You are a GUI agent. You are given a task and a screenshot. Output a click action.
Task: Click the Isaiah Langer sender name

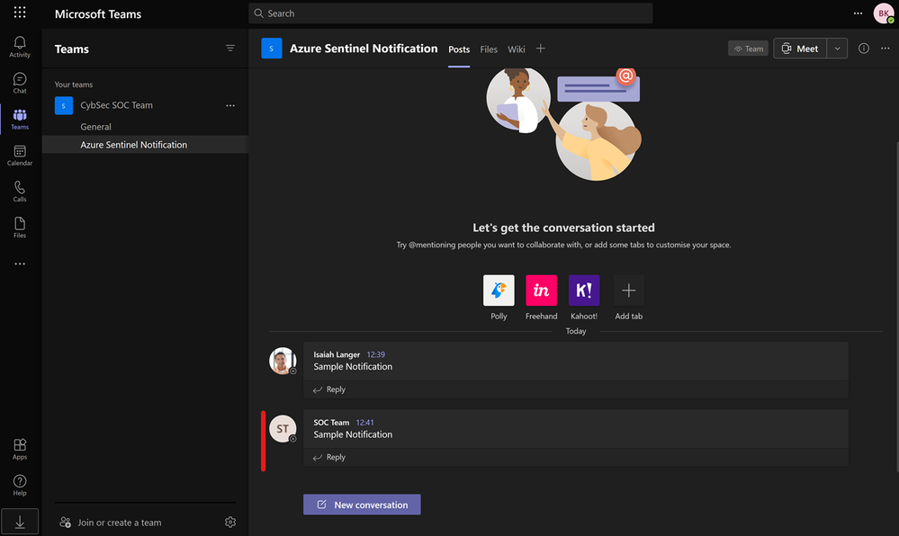coord(337,354)
